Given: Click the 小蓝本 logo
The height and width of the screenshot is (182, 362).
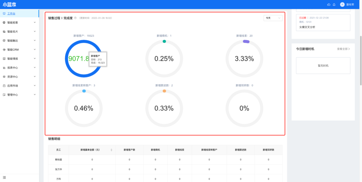Looking at the screenshot, I should click(10, 5).
